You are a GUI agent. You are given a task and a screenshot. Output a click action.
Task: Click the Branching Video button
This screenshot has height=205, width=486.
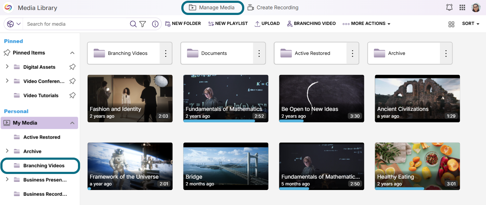coord(311,24)
